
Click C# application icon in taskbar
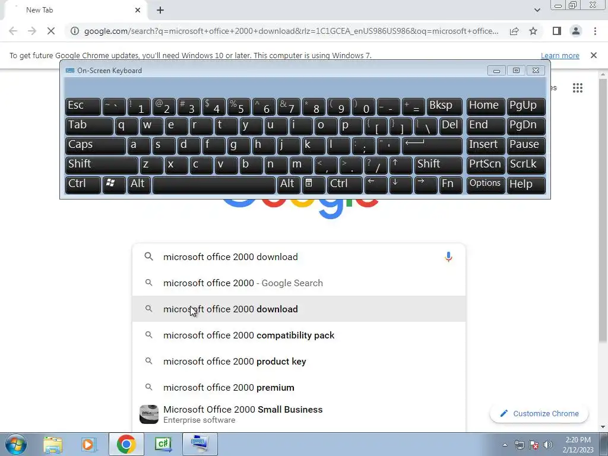point(163,444)
